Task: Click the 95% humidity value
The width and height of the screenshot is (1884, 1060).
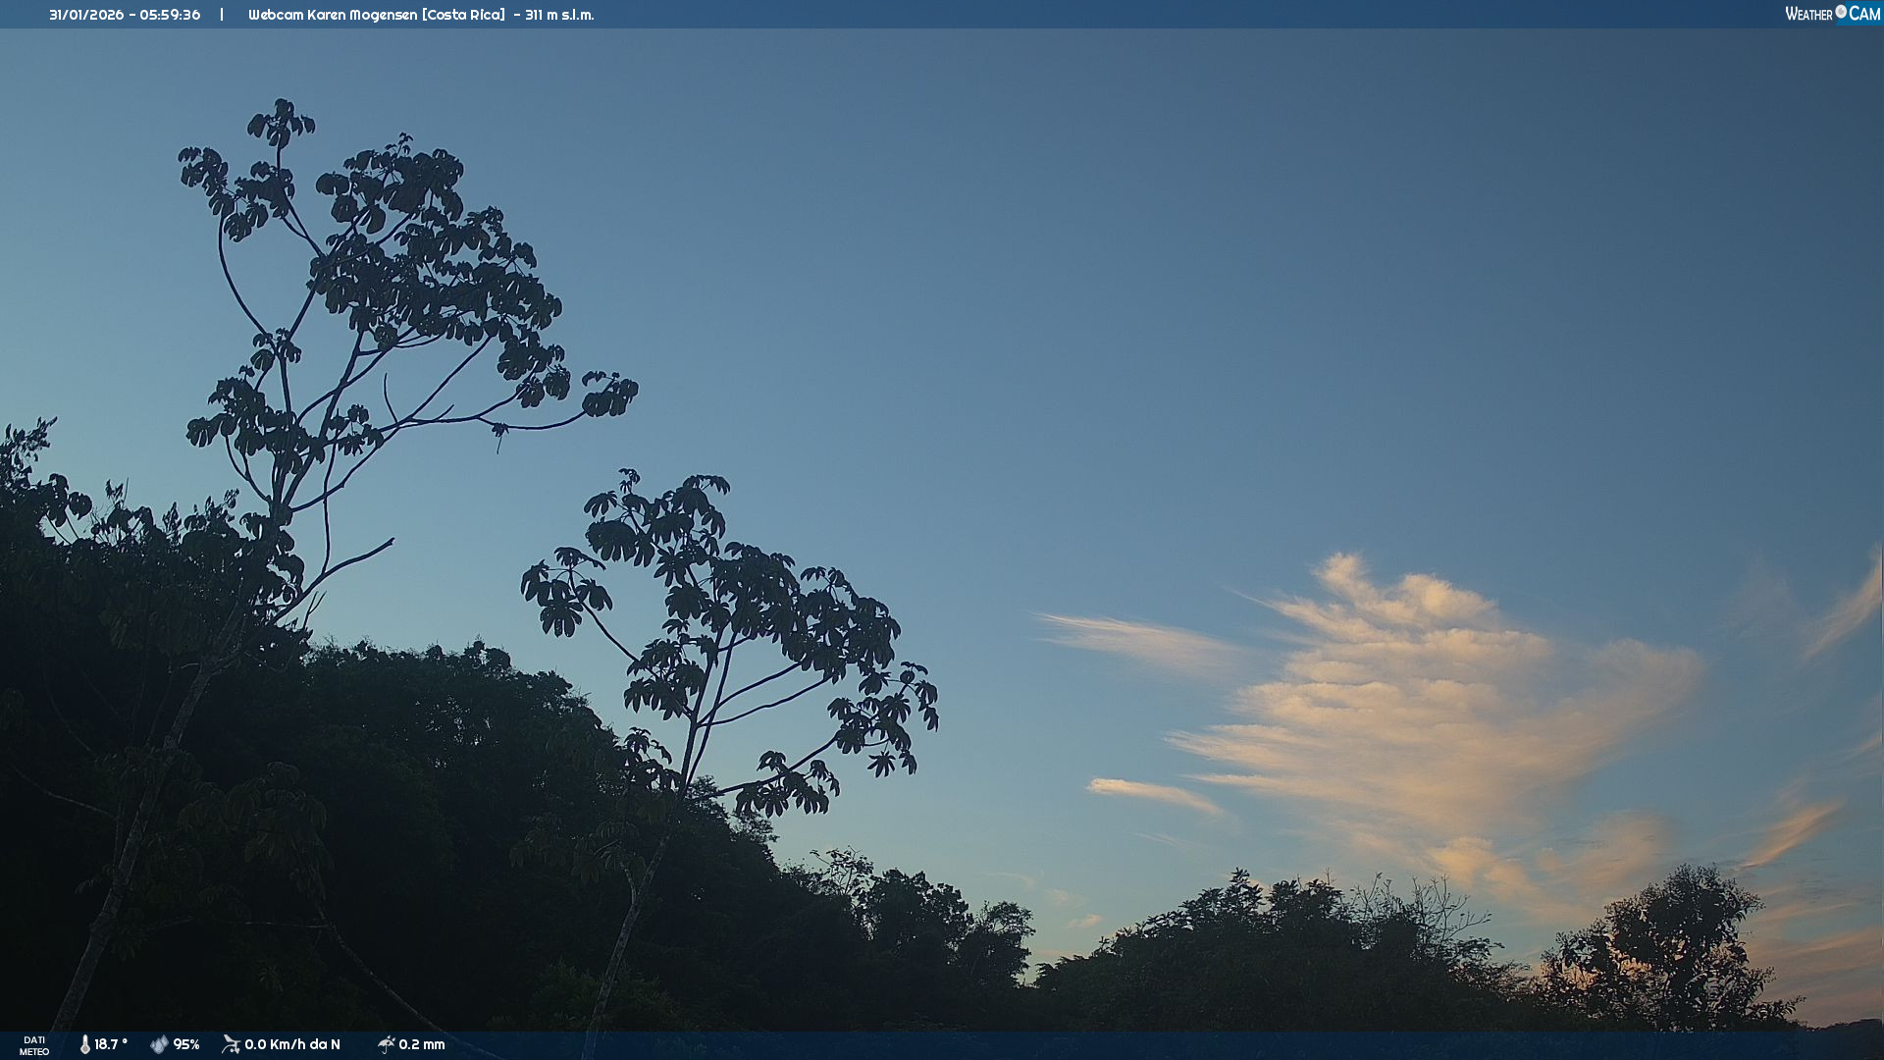Action: point(186,1044)
